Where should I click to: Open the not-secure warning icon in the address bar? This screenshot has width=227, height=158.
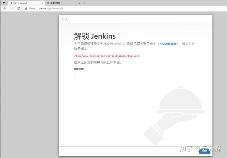(x=26, y=8)
